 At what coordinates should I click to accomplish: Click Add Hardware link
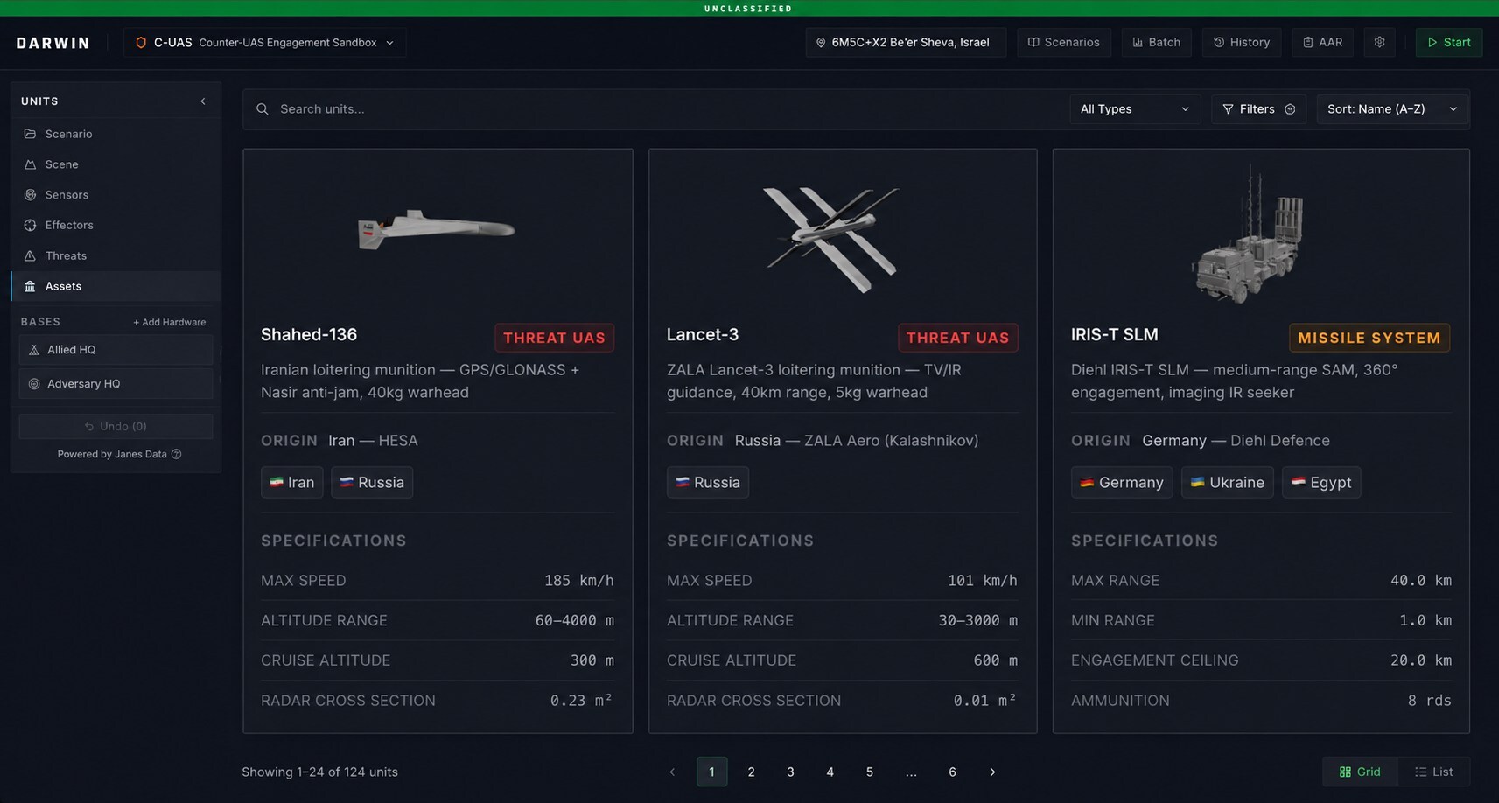[169, 322]
